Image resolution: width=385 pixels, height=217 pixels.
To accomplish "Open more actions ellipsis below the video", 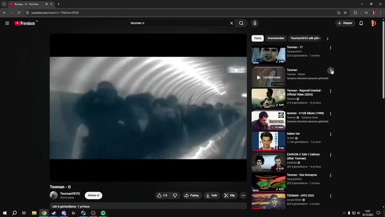I will (243, 195).
